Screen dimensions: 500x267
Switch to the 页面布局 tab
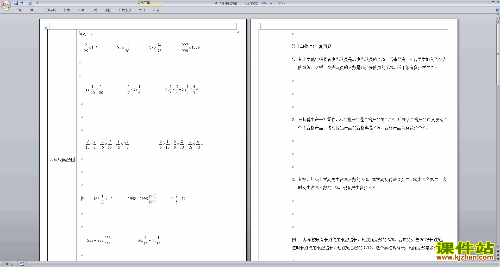(50, 10)
